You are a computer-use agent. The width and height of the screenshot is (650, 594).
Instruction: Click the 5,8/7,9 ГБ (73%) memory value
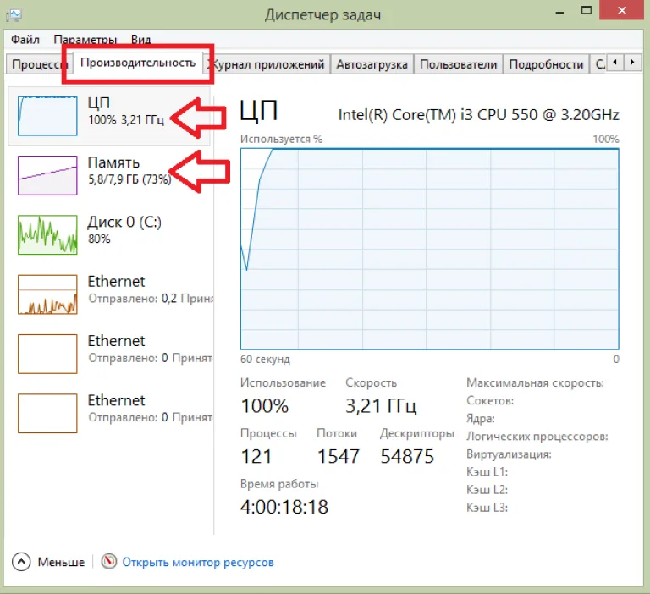129,179
